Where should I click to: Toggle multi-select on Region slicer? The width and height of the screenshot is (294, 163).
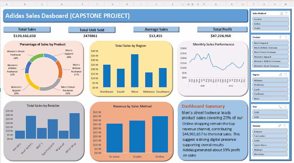click(x=280, y=75)
